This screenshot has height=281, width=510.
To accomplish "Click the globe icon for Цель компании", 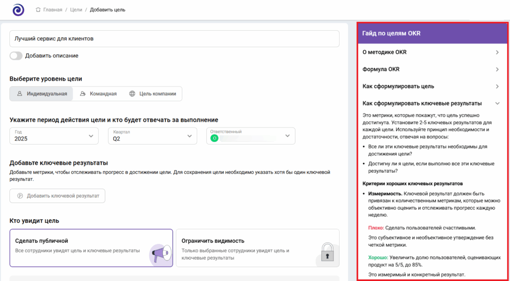I will (132, 94).
